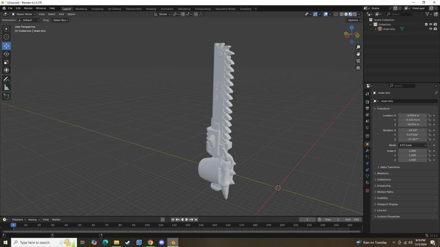This screenshot has width=440, height=247.
Task: Open the World properties tab
Action: (x=367, y=128)
